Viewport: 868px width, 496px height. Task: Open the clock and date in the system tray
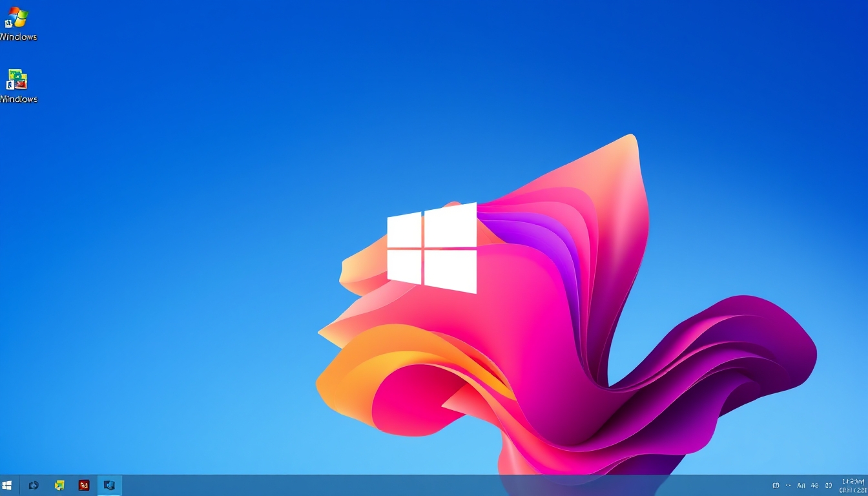tap(854, 486)
